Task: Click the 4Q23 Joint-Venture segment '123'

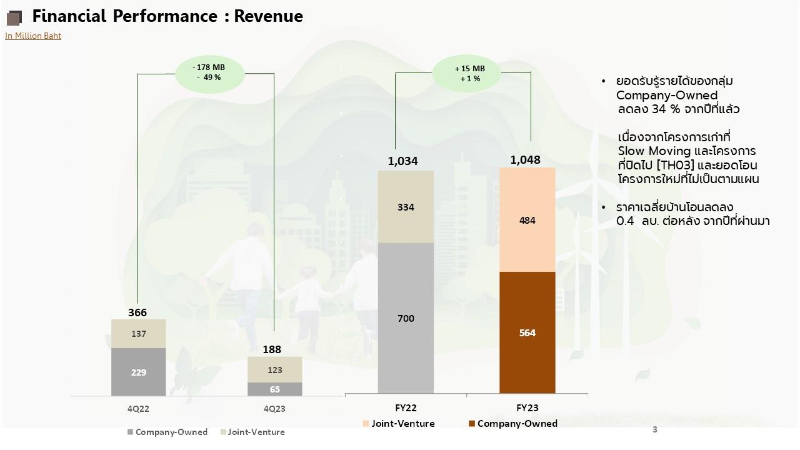Action: point(275,369)
